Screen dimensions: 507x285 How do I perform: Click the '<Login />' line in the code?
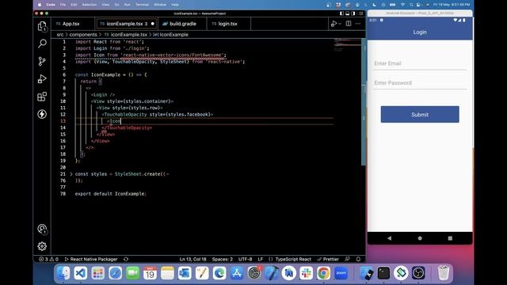click(103, 95)
